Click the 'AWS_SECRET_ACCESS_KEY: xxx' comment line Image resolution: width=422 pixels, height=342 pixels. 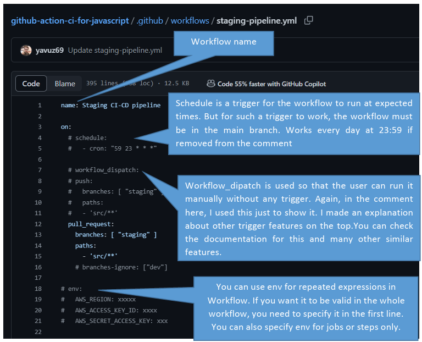(114, 321)
